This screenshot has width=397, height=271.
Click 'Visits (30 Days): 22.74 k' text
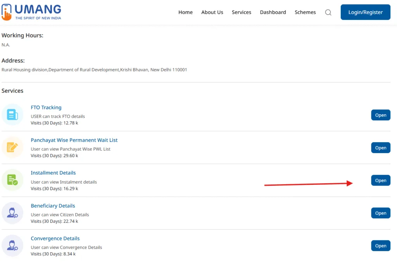[x=54, y=221]
